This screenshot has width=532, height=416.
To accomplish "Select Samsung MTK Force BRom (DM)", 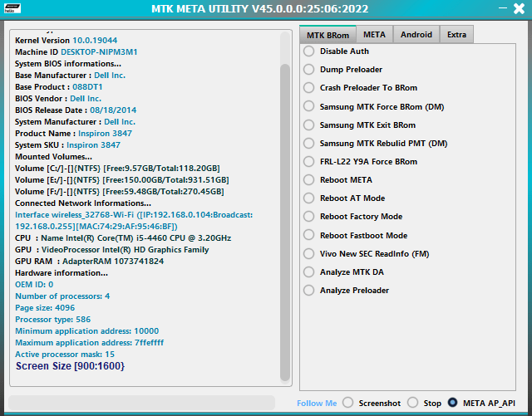I will tap(373, 107).
